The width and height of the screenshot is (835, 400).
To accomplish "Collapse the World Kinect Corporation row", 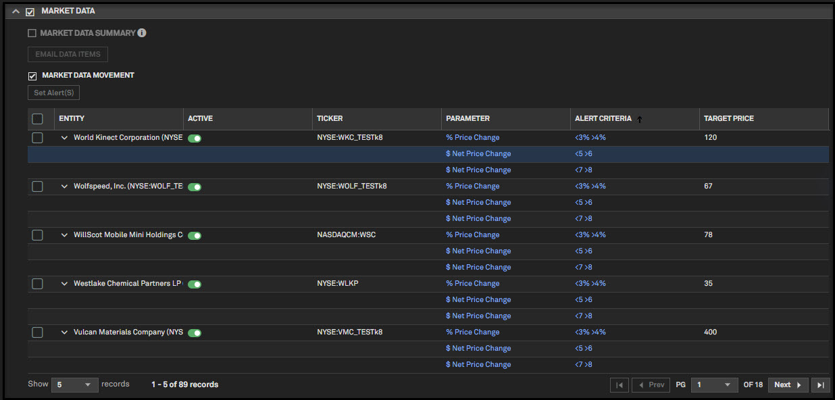I will (65, 138).
